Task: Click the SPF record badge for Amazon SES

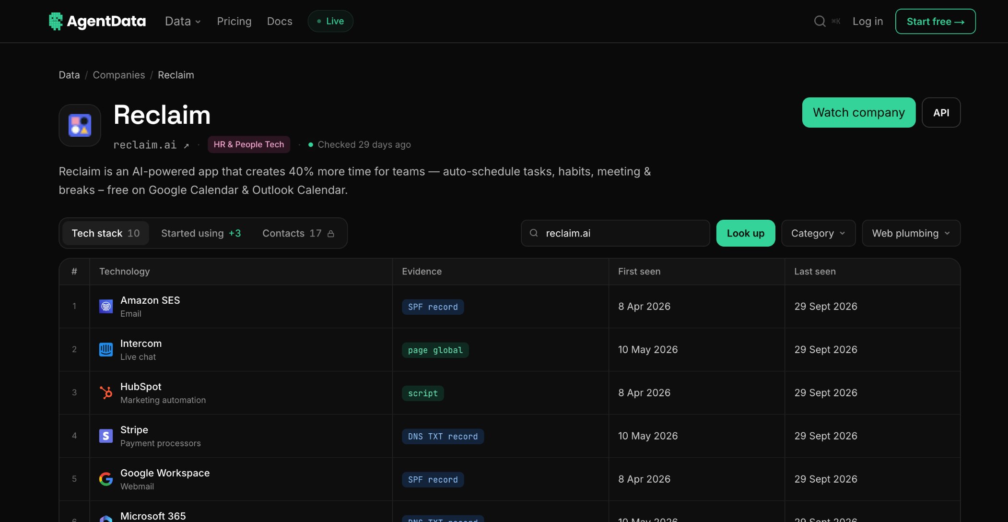Action: point(433,307)
